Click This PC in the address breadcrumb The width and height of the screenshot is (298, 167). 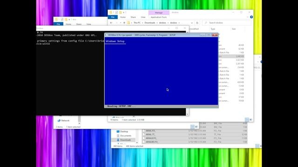coord(137,23)
